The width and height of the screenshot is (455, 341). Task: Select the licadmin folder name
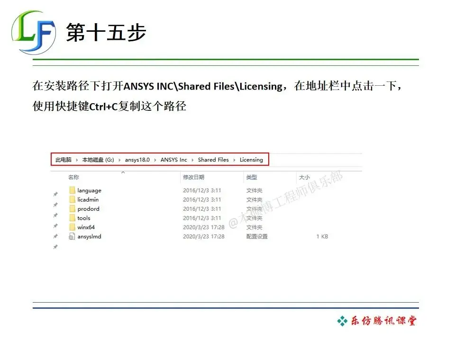click(x=88, y=199)
